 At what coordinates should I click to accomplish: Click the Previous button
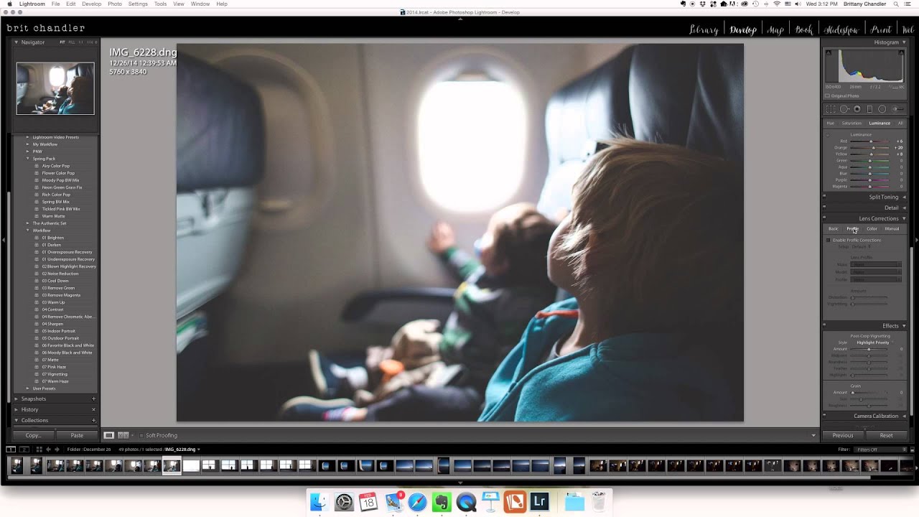[x=843, y=435]
